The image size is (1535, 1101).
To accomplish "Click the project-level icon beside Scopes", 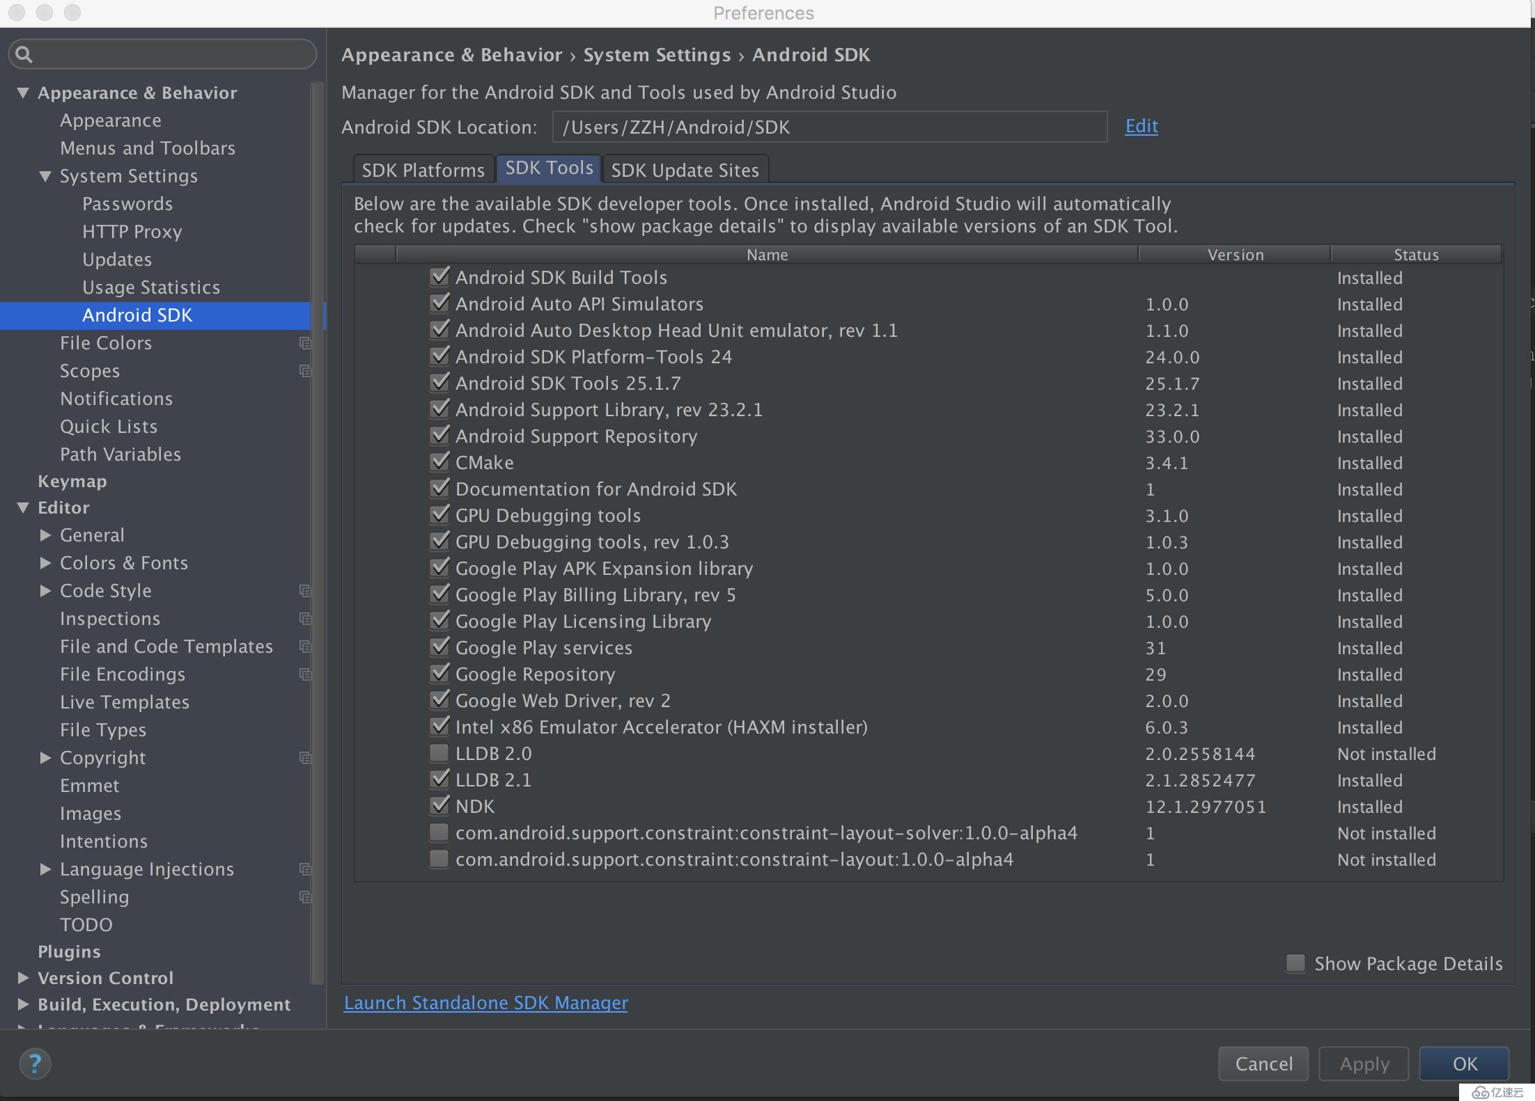I will [x=305, y=371].
